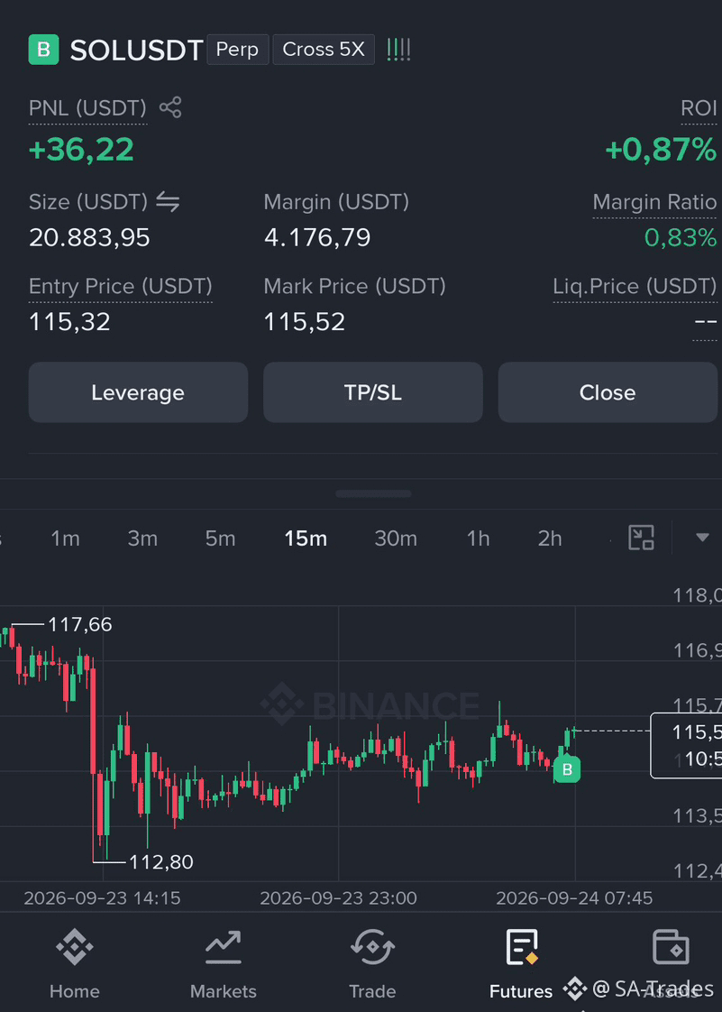Open the Home tab icon
The width and height of the screenshot is (722, 1012).
pyautogui.click(x=74, y=947)
